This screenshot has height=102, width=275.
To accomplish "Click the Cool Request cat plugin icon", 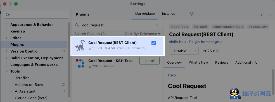I will (80, 45).
